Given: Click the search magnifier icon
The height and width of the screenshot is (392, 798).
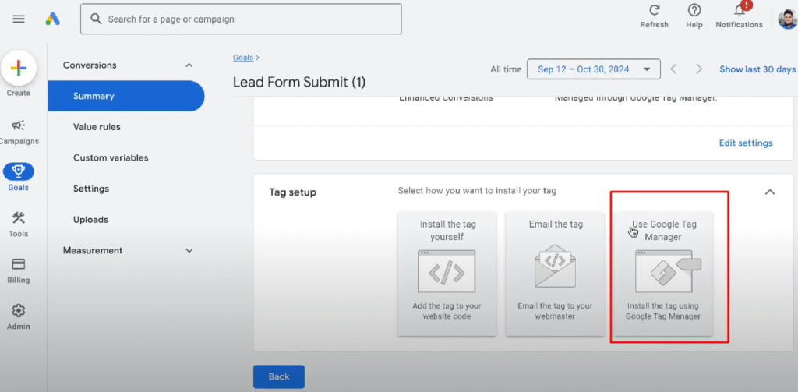Looking at the screenshot, I should click(x=96, y=19).
